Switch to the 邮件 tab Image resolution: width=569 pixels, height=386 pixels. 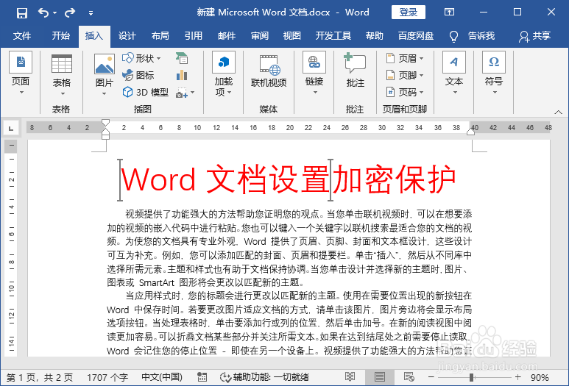tap(227, 36)
